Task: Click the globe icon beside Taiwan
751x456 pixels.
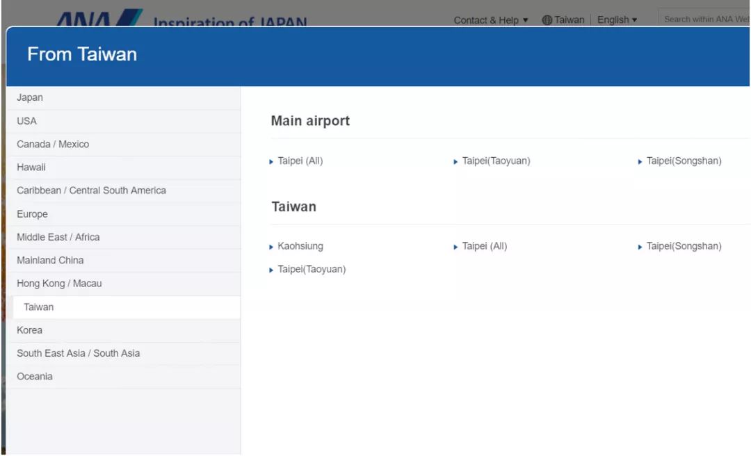Action: pyautogui.click(x=547, y=20)
